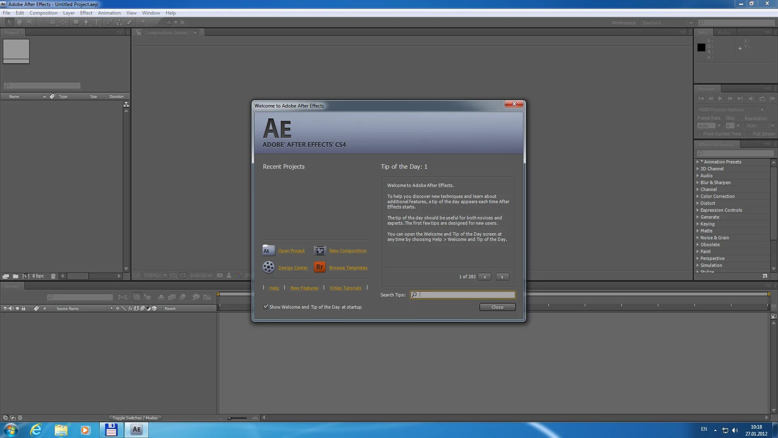This screenshot has width=778, height=438.
Task: Open the Video Tutorials link
Action: click(x=345, y=288)
